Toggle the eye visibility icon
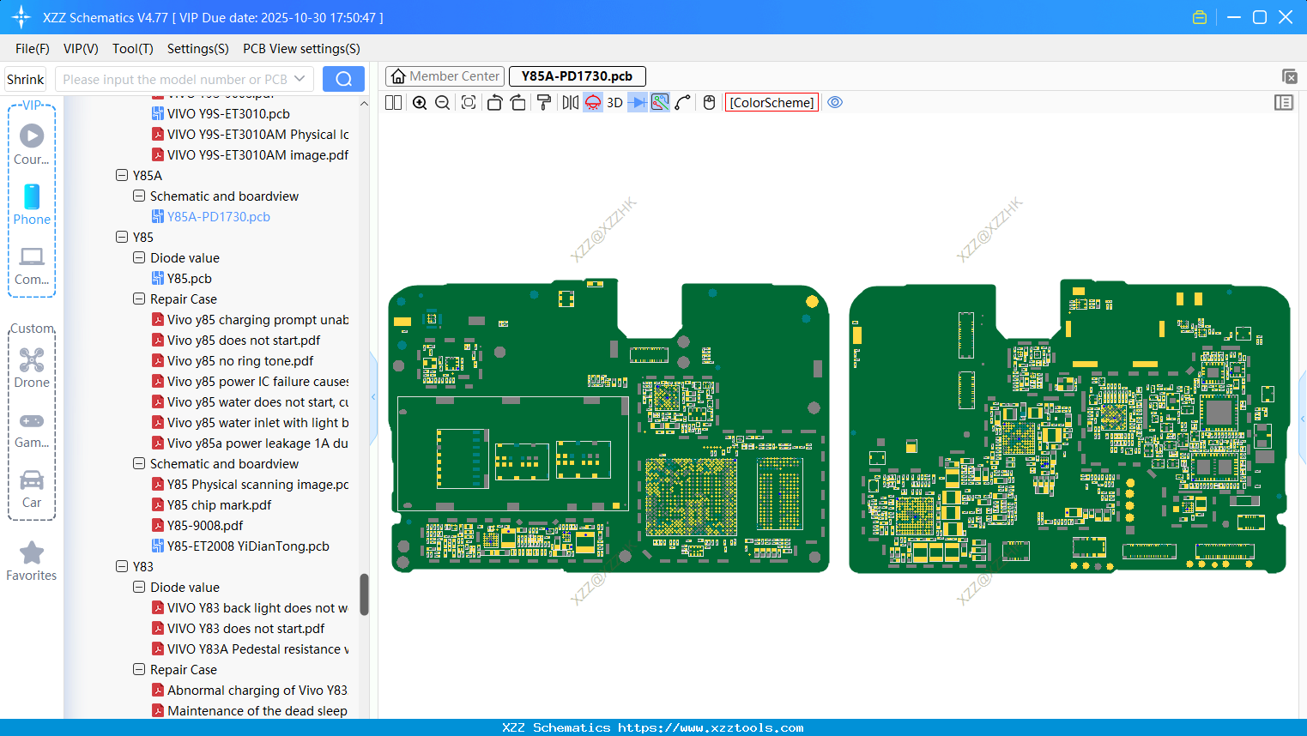Viewport: 1307px width, 736px height. tap(835, 103)
